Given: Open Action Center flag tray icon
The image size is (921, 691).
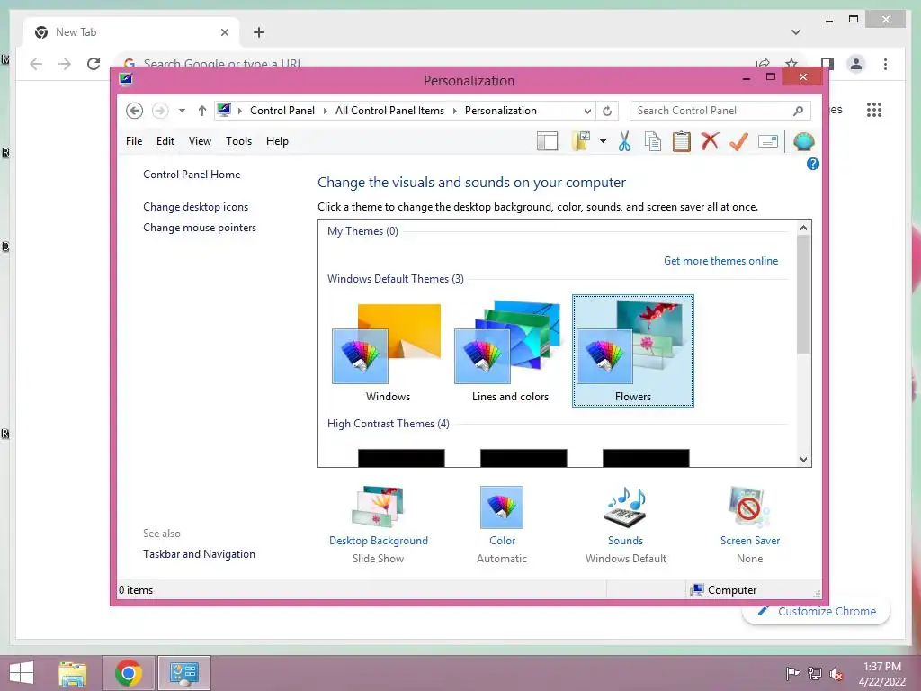Looking at the screenshot, I should click(792, 674).
